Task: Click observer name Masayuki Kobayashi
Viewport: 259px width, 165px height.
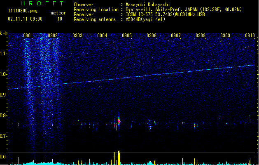Action: pyautogui.click(x=148, y=5)
